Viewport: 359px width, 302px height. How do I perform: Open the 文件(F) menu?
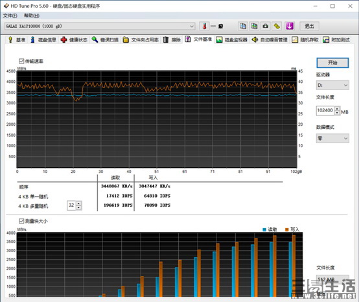click(x=10, y=16)
